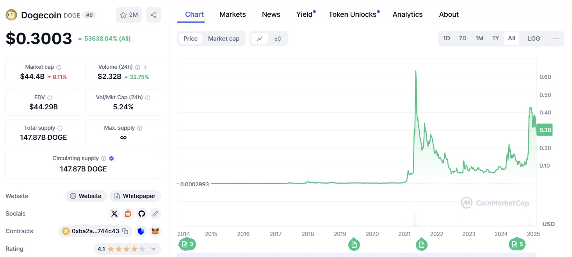
Task: Click the Reddit social icon
Action: [x=128, y=214]
